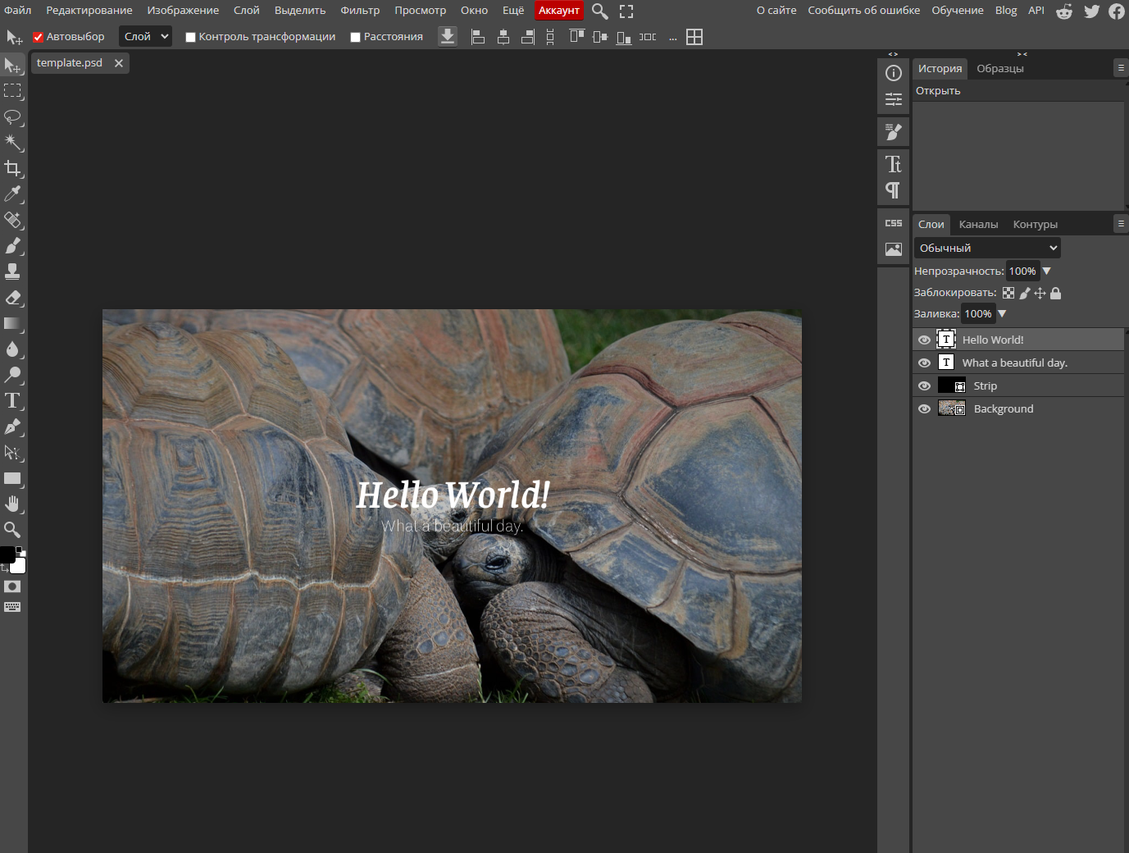The width and height of the screenshot is (1129, 853).
Task: Select the Brush tool
Action: tap(13, 245)
